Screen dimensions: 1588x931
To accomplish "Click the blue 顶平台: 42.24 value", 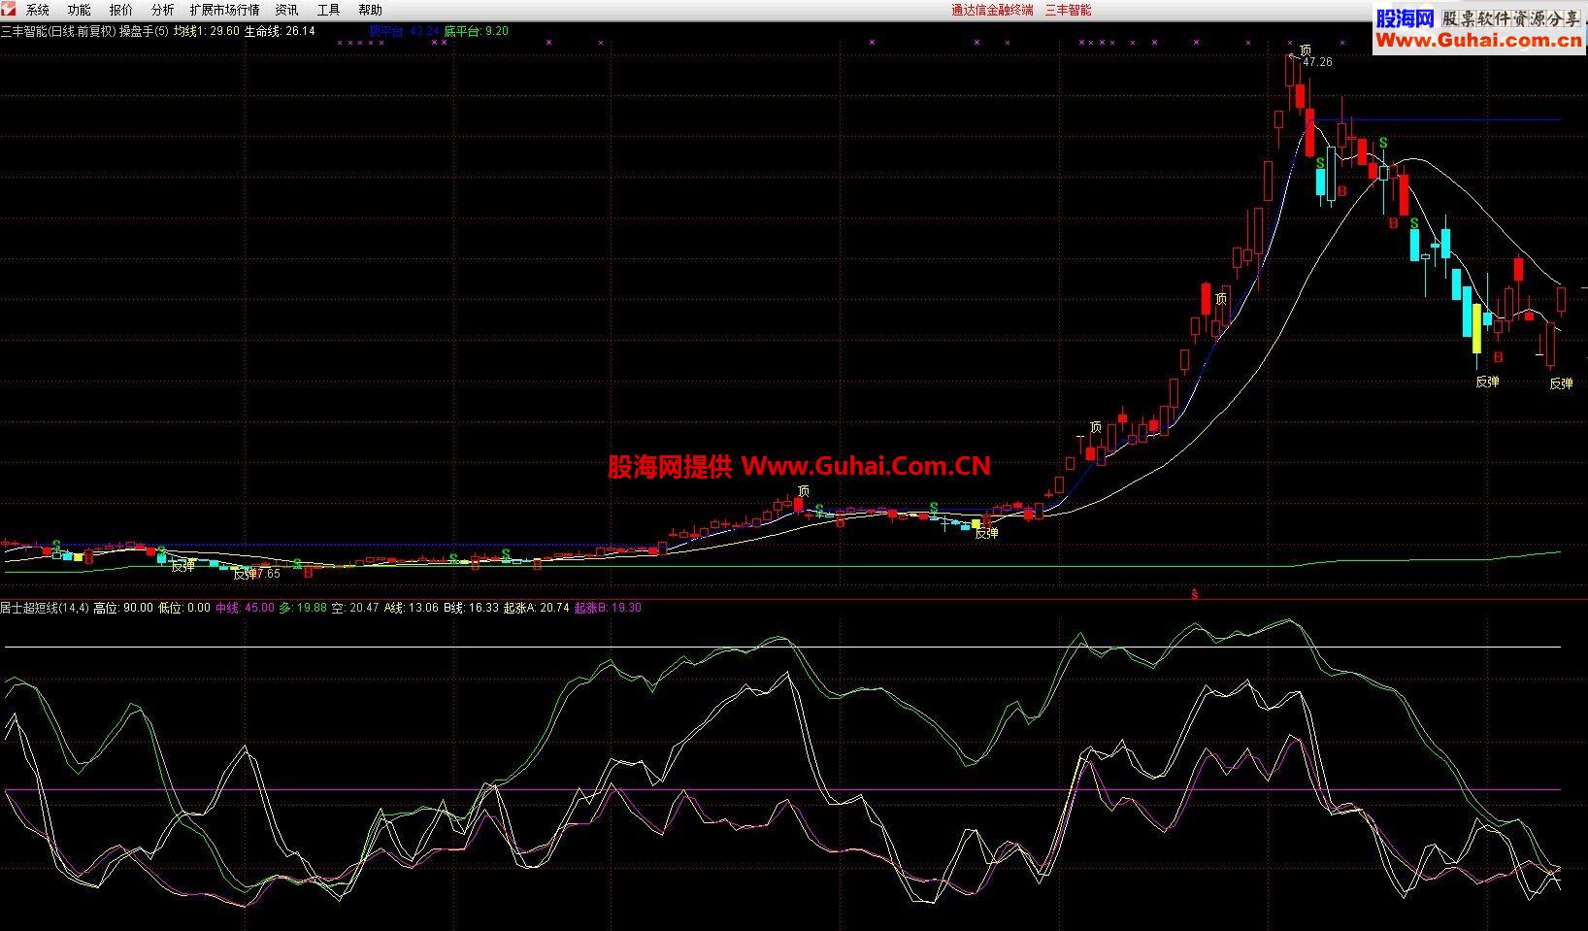I will pyautogui.click(x=404, y=31).
